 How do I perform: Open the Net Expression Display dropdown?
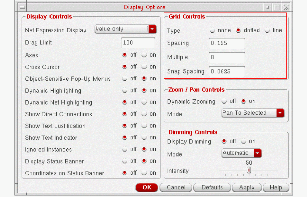pyautogui.click(x=125, y=29)
